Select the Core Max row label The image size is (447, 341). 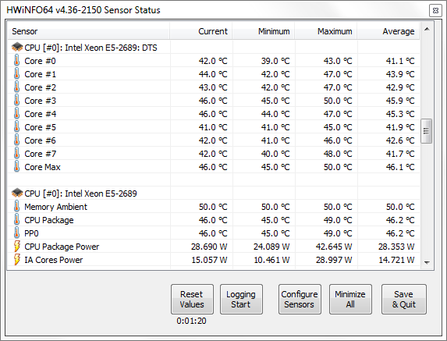point(42,167)
